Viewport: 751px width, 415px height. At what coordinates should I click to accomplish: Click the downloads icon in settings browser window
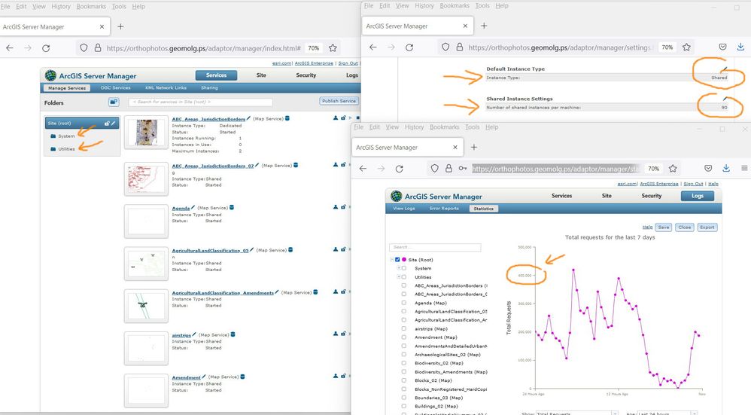tap(740, 47)
